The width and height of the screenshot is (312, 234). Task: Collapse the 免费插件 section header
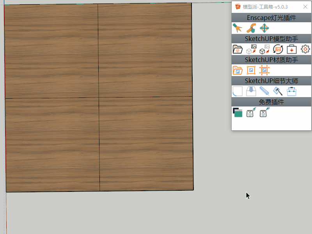point(271,102)
